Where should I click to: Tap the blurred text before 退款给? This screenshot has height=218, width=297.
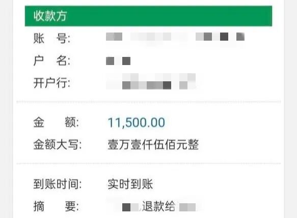click(130, 207)
